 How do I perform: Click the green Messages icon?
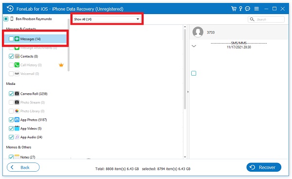click(x=17, y=39)
